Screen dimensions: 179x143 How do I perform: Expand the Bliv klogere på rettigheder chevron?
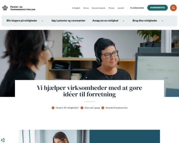42,21
